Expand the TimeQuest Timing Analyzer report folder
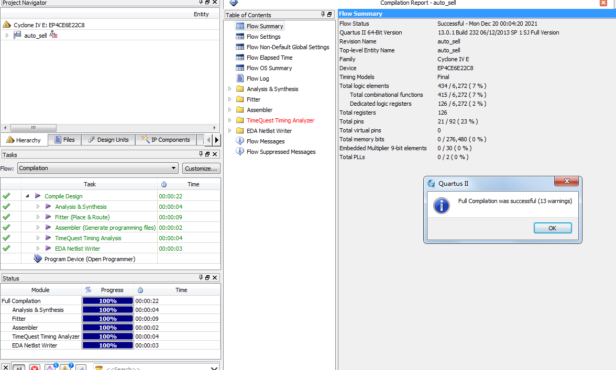 tap(230, 120)
